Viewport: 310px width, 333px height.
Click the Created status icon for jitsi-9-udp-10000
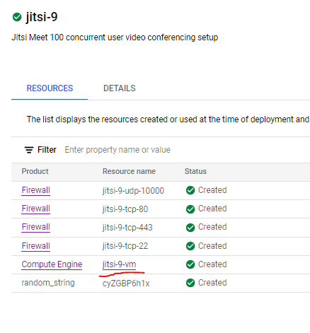pos(190,190)
